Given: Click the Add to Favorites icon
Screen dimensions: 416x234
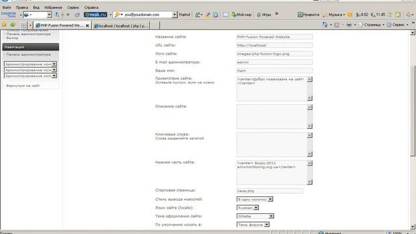Looking at the screenshot, I should click(13, 25).
